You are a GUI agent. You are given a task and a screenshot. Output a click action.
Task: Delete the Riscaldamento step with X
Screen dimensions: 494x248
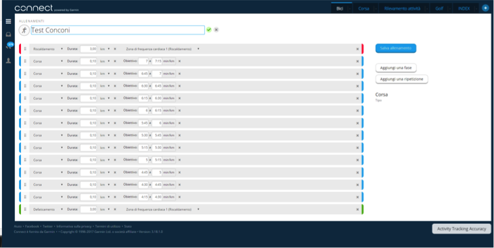click(x=358, y=49)
